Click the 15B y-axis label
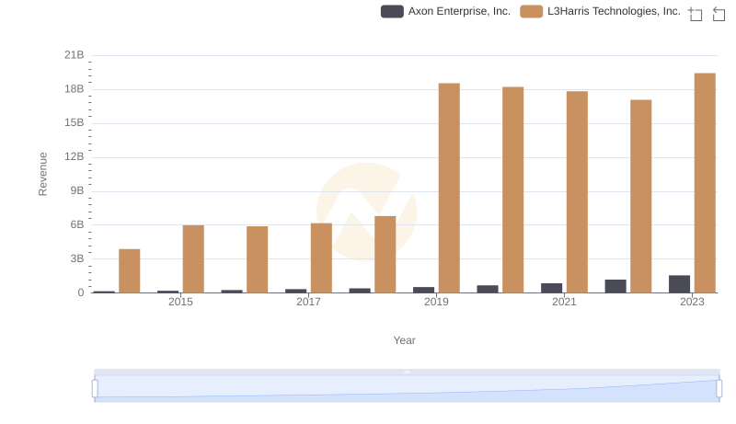The height and width of the screenshot is (424, 736). [75, 123]
